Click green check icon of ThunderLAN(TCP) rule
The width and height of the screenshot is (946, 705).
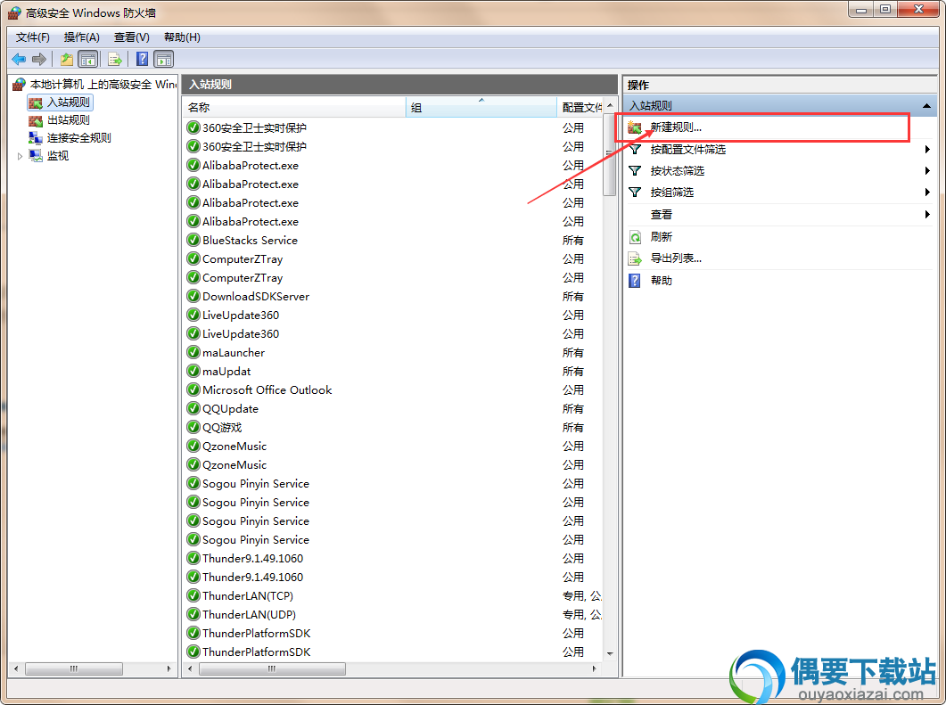(193, 596)
